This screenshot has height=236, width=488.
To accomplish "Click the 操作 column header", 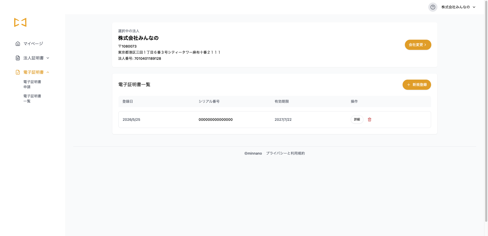I will (354, 101).
